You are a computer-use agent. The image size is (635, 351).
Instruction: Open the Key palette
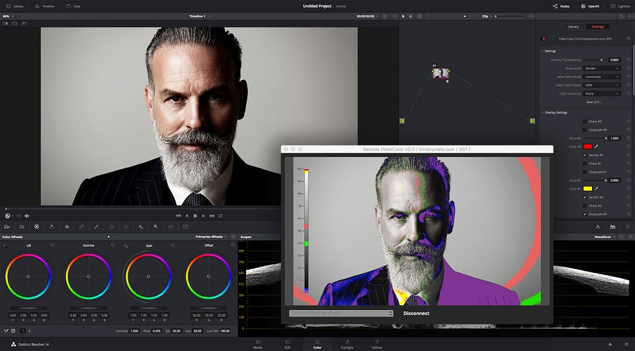click(155, 227)
